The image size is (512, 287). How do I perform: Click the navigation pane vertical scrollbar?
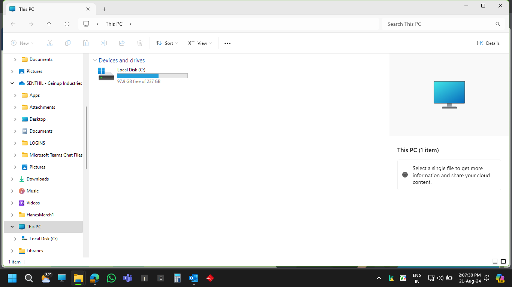[x=87, y=138]
